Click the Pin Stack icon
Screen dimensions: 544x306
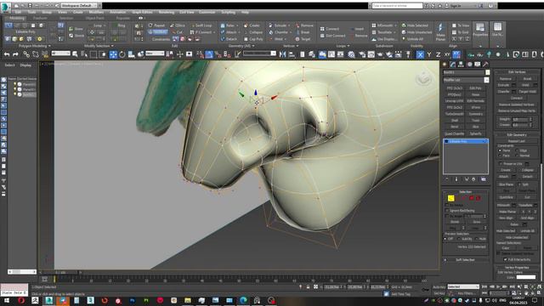[447, 179]
